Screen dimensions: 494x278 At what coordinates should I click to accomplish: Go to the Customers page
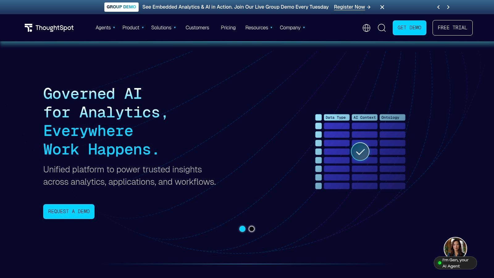(197, 28)
